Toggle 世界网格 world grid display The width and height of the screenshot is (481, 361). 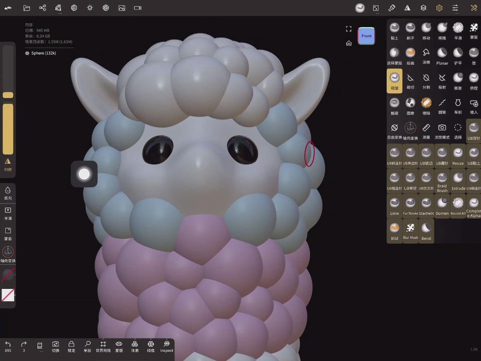point(103,346)
